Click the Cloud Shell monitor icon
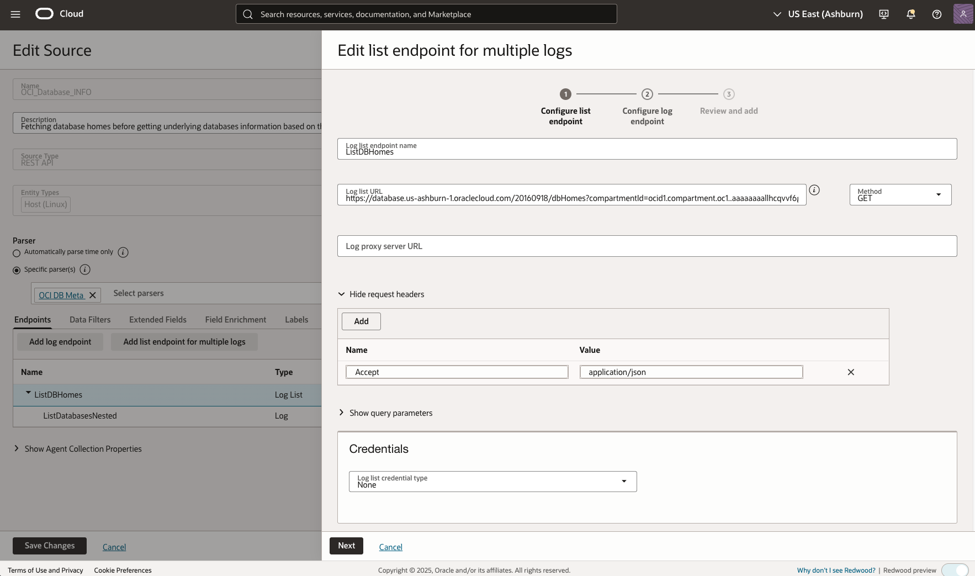 click(x=883, y=14)
